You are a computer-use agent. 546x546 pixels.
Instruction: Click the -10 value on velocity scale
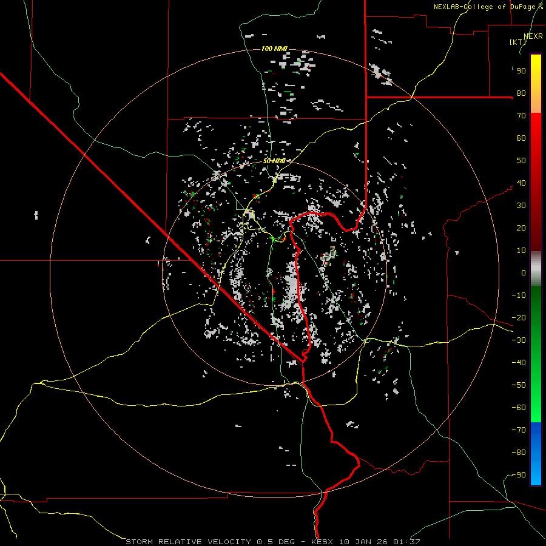coord(519,295)
